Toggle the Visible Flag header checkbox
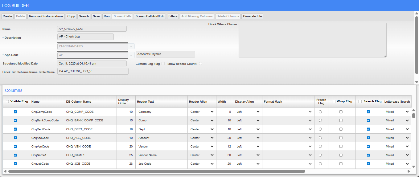419x177 pixels. 7,101
